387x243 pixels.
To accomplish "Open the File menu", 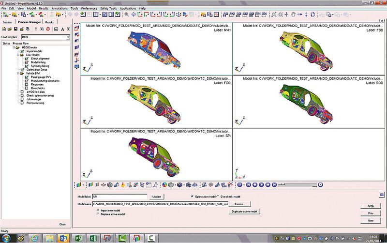I will (4, 8).
